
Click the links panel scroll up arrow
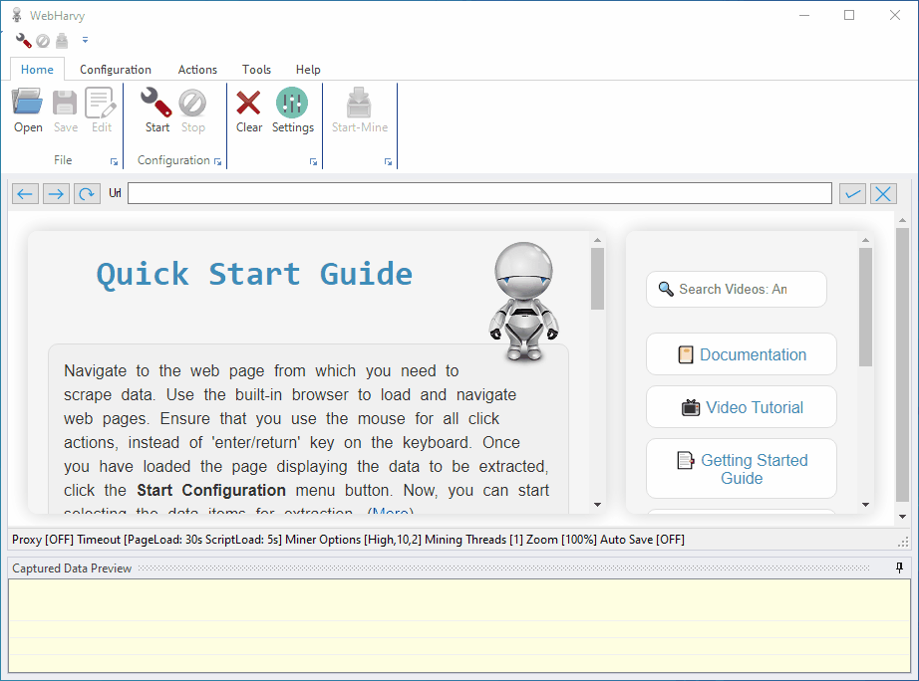tap(865, 240)
